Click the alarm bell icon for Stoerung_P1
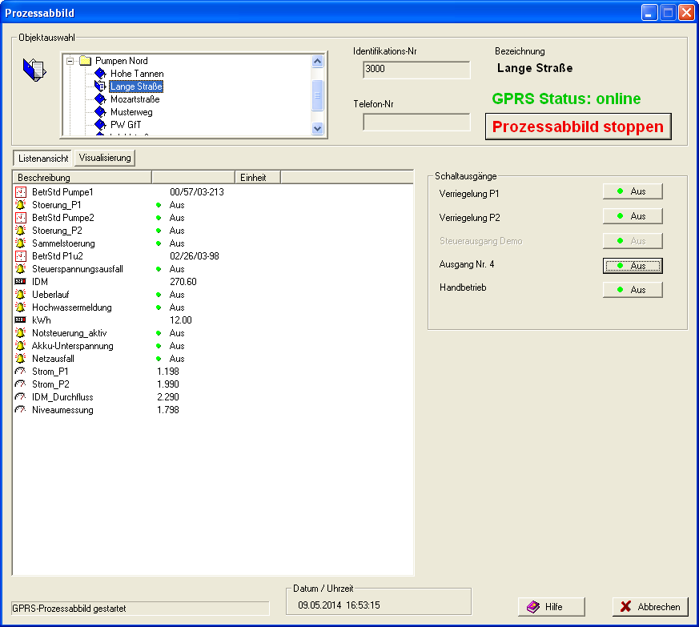This screenshot has height=627, width=699. 21,205
